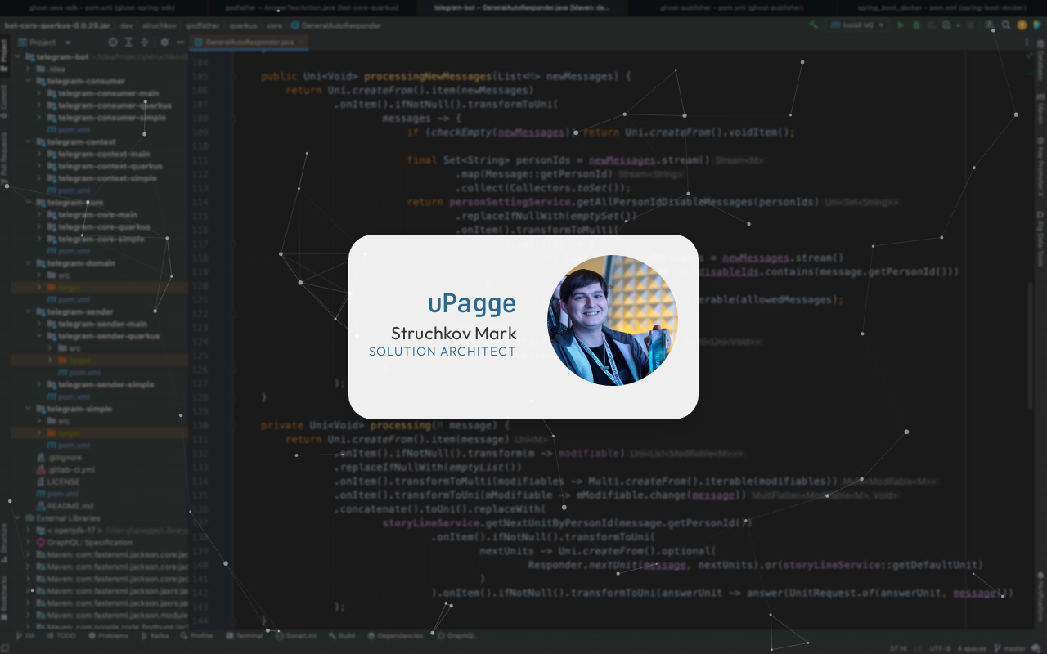Open Search Everywhere magnifier icon

[1006, 25]
